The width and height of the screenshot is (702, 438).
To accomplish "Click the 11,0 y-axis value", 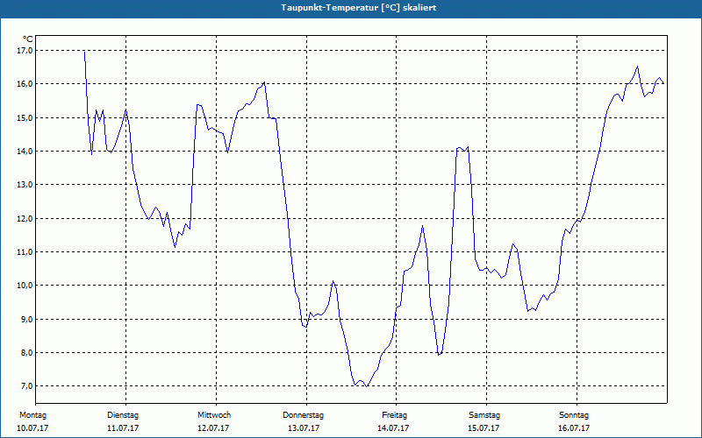I will tap(25, 252).
